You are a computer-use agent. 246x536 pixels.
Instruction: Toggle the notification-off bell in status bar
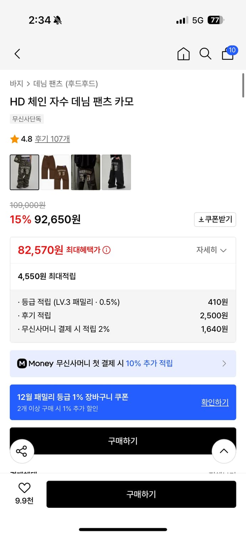(58, 21)
